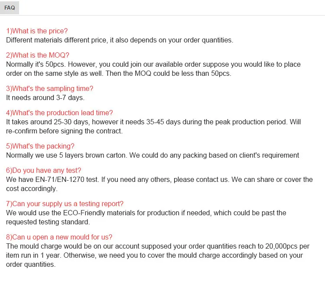Click "What's the sampling time?" heading
The width and height of the screenshot is (325, 288).
click(49, 89)
